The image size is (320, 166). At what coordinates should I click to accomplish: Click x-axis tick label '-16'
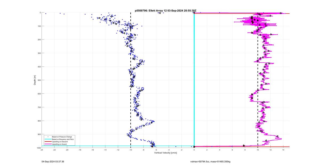click(93, 150)
